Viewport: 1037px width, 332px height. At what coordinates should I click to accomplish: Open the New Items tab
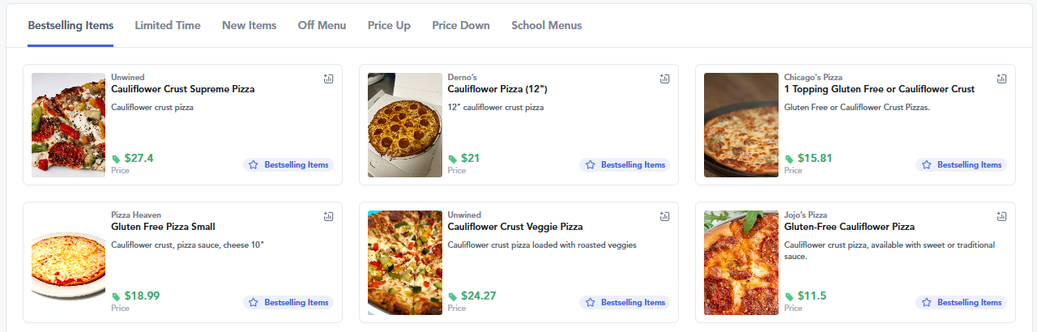click(x=250, y=25)
